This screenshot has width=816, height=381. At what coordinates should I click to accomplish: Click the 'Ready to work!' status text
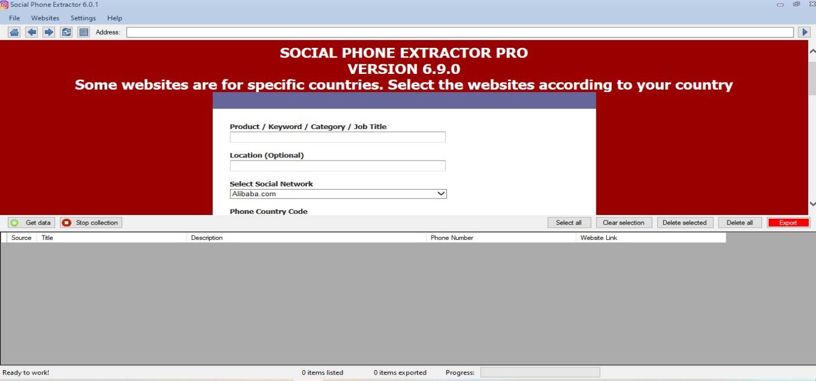pyautogui.click(x=26, y=373)
